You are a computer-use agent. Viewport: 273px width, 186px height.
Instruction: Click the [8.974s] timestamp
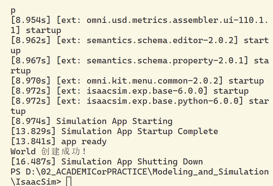pyautogui.click(x=31, y=121)
